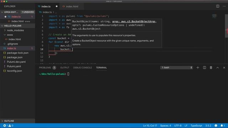Screen dimensions: 228x128
Task: Click tsconfig.json braces file icon
Action: coord(5,71)
